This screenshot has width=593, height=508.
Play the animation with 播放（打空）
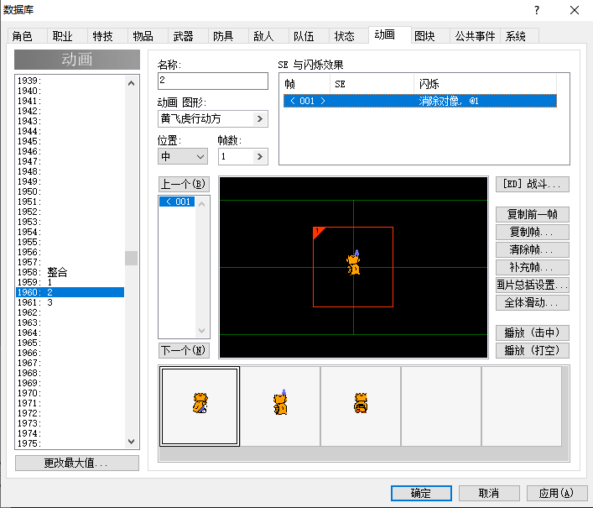point(532,350)
